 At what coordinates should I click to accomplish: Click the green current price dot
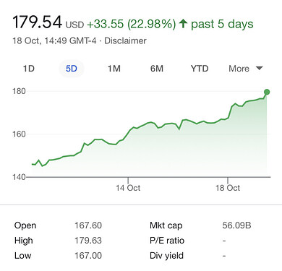pos(267,92)
